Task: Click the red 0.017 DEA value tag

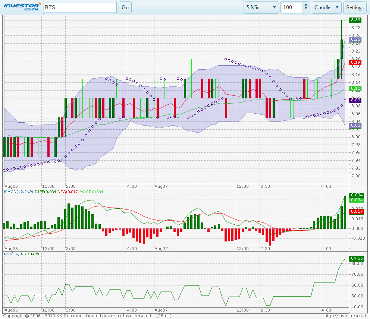Action: [355, 212]
